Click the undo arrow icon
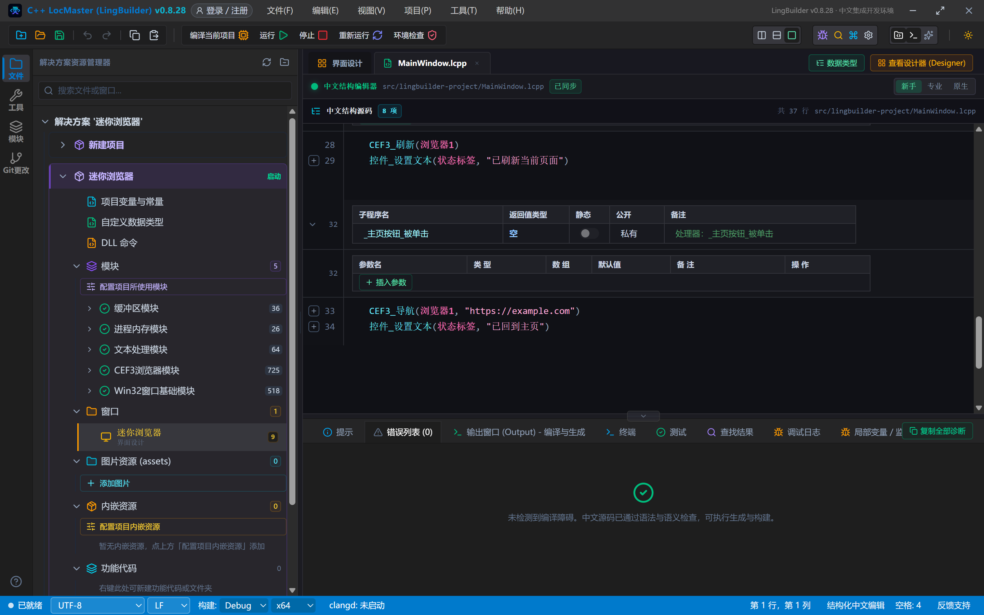984x615 pixels. coord(87,36)
